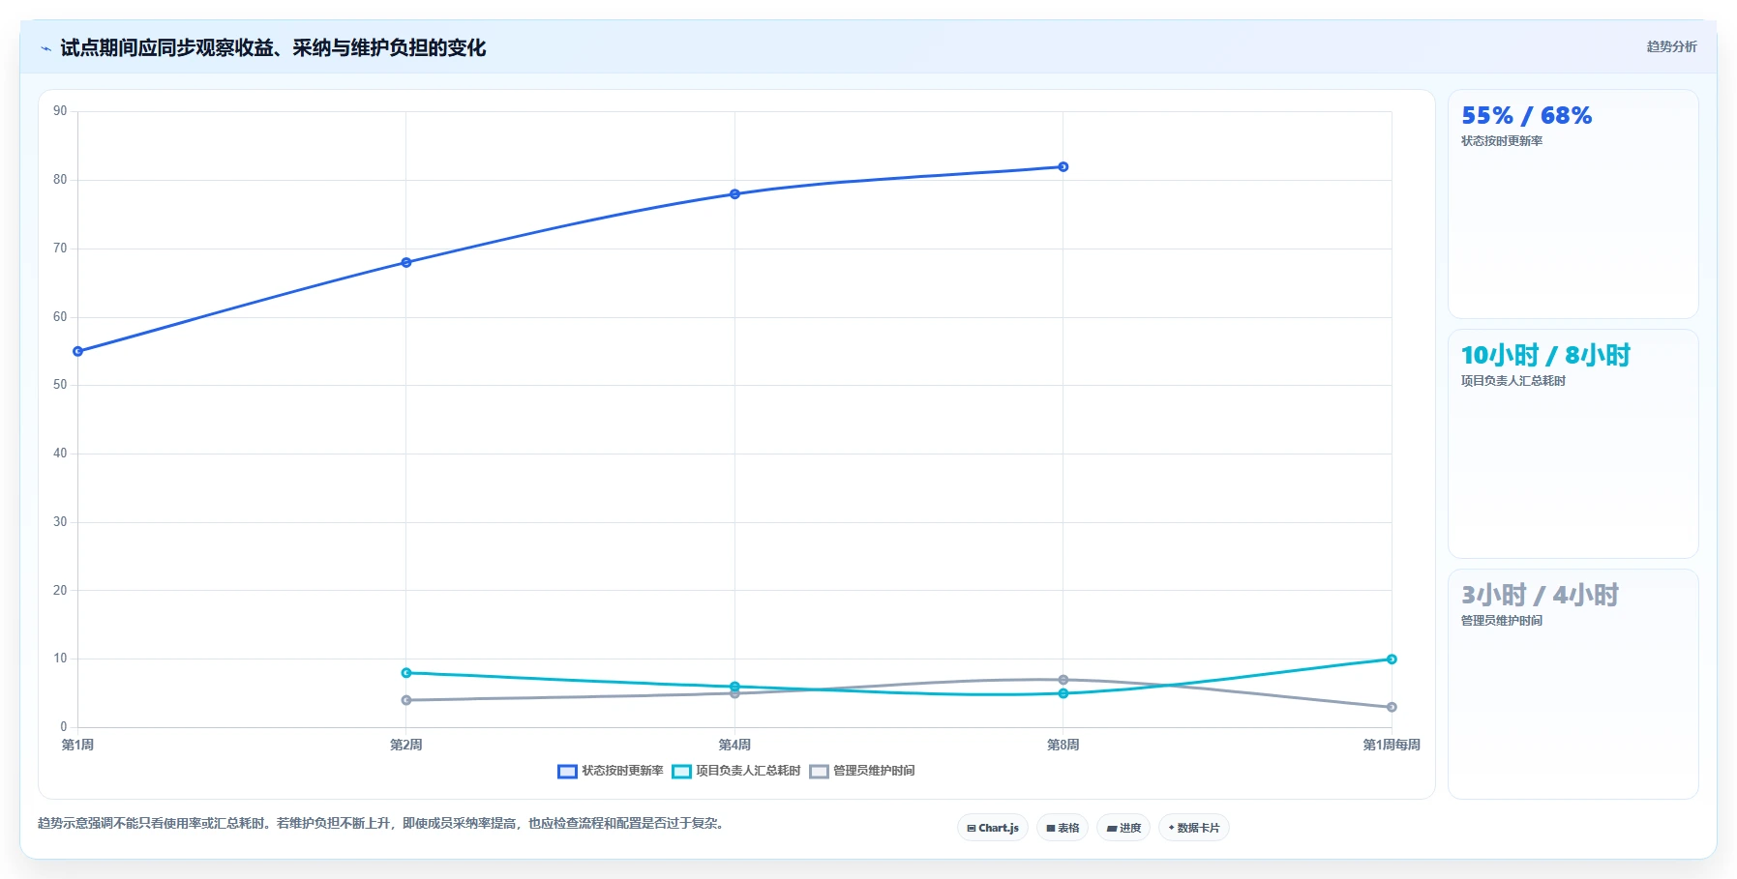Click the 管理员维护时间 caption in the third card

coord(1502,621)
